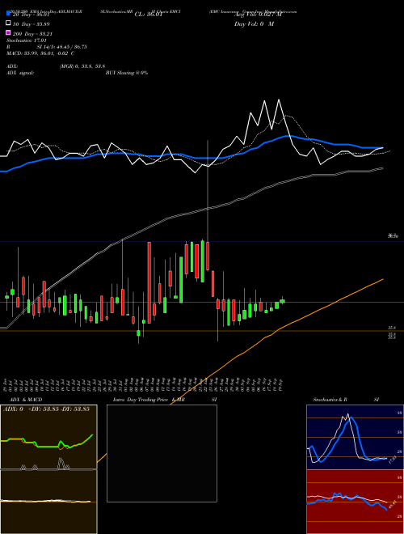This screenshot has height=534, width=404.
Task: Click the date labels row under candlesticks
Action: [x=143, y=384]
